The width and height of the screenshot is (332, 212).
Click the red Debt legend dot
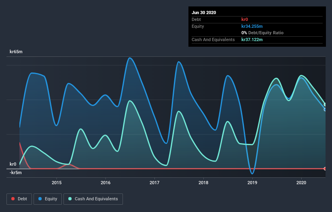click(x=13, y=199)
